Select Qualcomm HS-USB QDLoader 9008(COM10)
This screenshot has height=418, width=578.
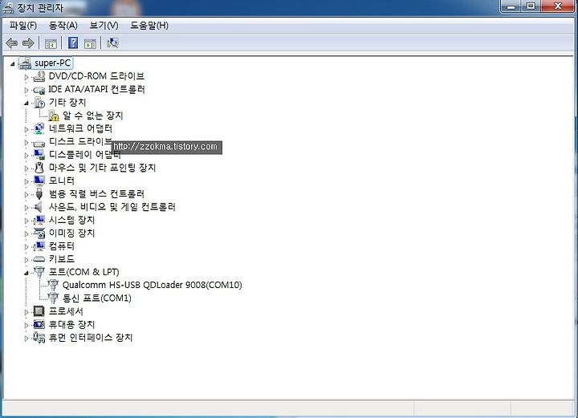(153, 285)
